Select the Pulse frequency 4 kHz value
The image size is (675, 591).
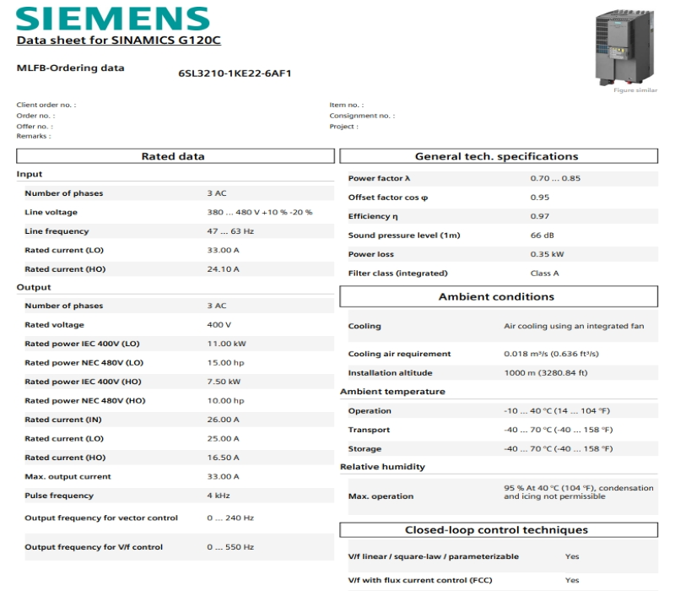(x=219, y=496)
